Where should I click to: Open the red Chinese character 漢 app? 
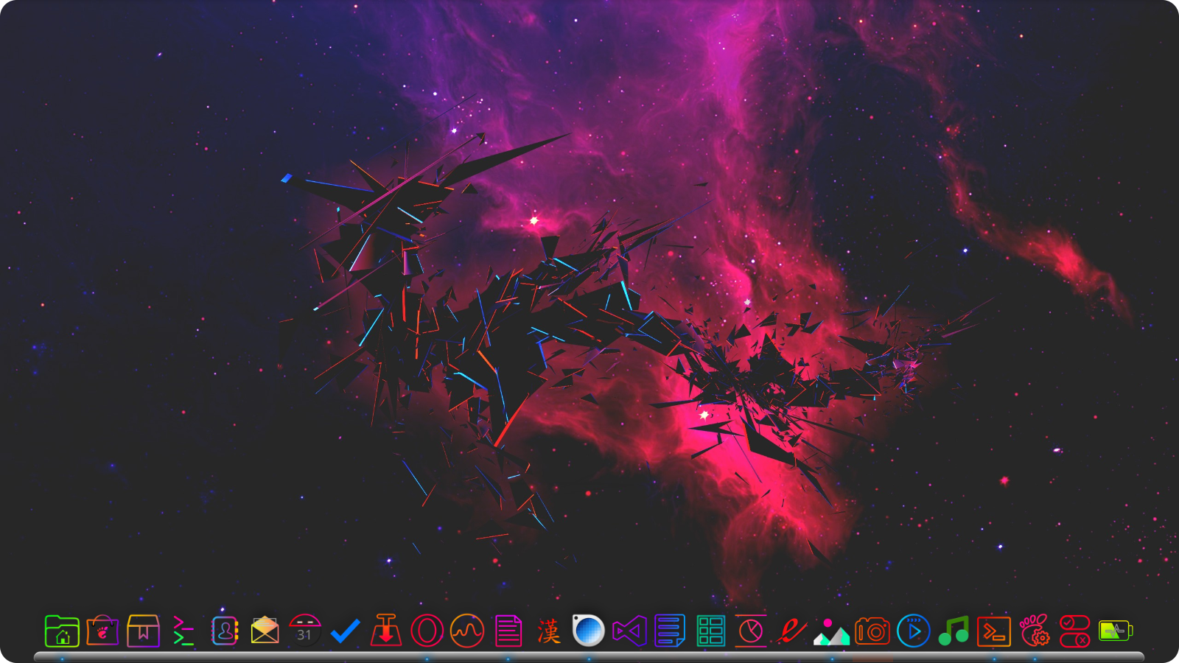pyautogui.click(x=548, y=631)
